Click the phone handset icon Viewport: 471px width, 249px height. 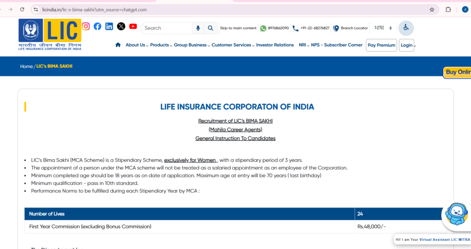296,28
